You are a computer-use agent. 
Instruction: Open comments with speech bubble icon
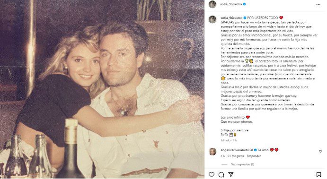(221, 174)
